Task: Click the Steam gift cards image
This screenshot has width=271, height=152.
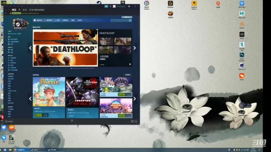Action: coord(21,24)
